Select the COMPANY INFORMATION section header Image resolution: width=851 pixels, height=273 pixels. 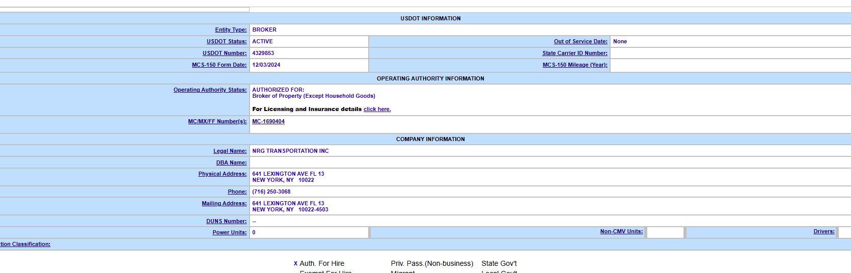tap(430, 140)
